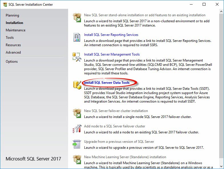This screenshot has height=169, width=224.
Task: Click the Management Tools hammer and wrench icon
Action: tap(77, 57)
